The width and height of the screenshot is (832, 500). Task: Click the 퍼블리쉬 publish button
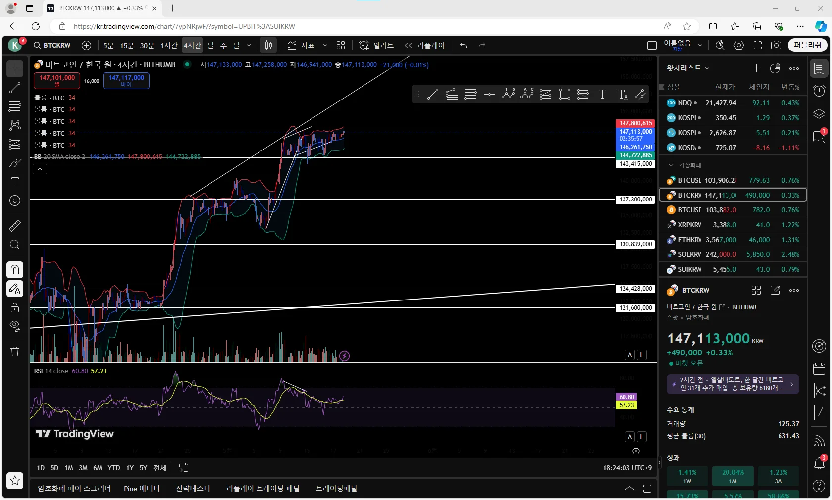pos(808,45)
